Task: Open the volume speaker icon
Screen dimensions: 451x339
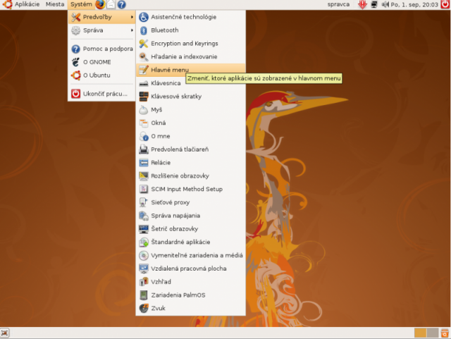Action: 385,4
